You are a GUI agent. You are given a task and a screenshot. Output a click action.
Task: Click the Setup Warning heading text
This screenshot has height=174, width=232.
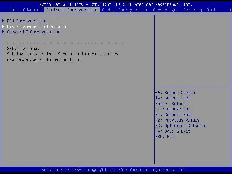(x=23, y=48)
